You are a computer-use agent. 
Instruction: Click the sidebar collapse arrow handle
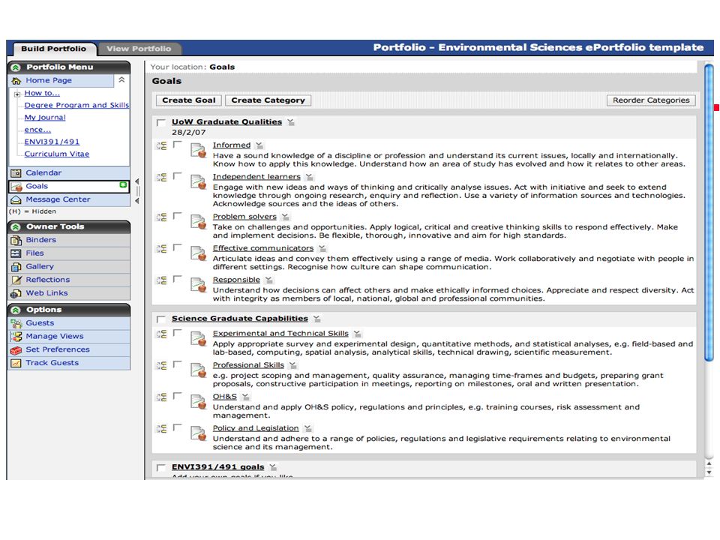[x=137, y=191]
